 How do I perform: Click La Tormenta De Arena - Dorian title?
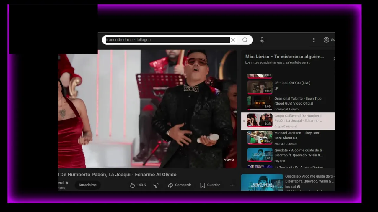coord(299,167)
